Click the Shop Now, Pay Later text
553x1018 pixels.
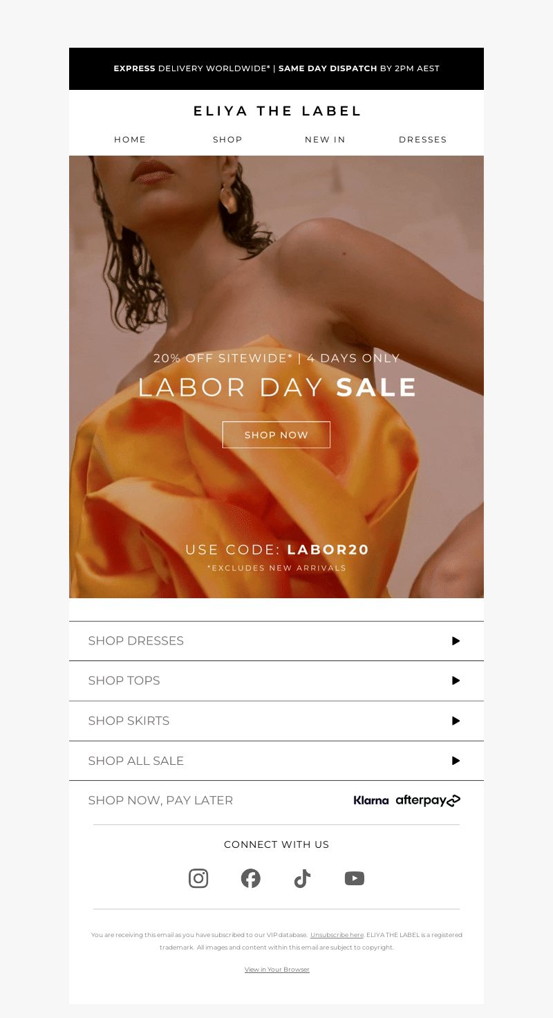tap(160, 800)
